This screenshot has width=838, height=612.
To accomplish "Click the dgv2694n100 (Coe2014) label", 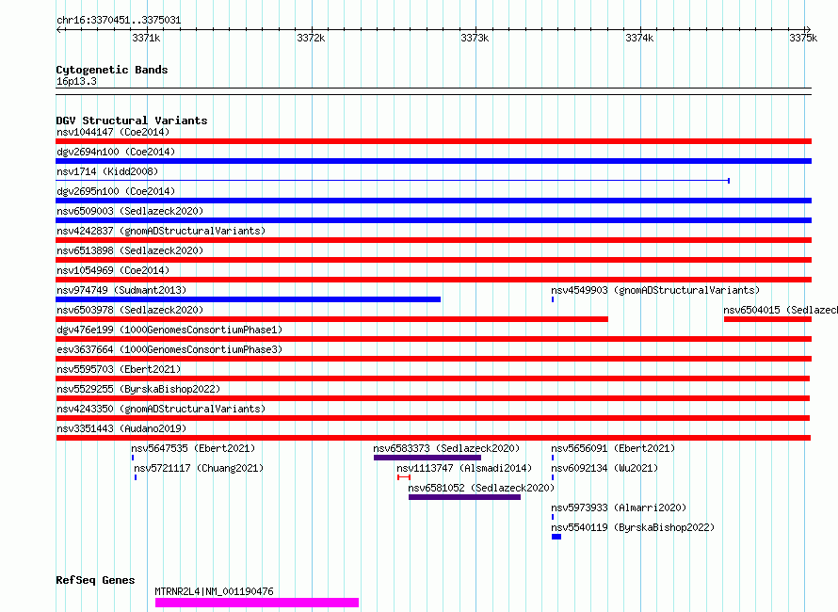I will [x=116, y=152].
